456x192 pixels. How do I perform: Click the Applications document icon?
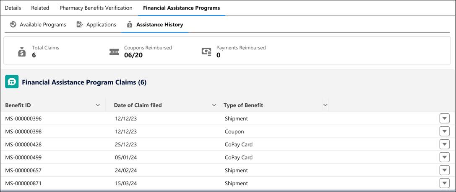pyautogui.click(x=79, y=25)
